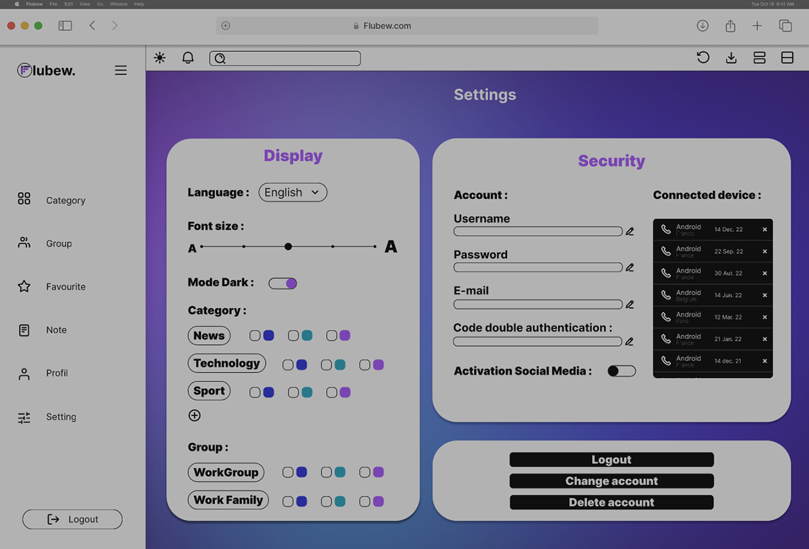Image resolution: width=809 pixels, height=549 pixels.
Task: Open Category in the sidebar
Action: [51, 200]
